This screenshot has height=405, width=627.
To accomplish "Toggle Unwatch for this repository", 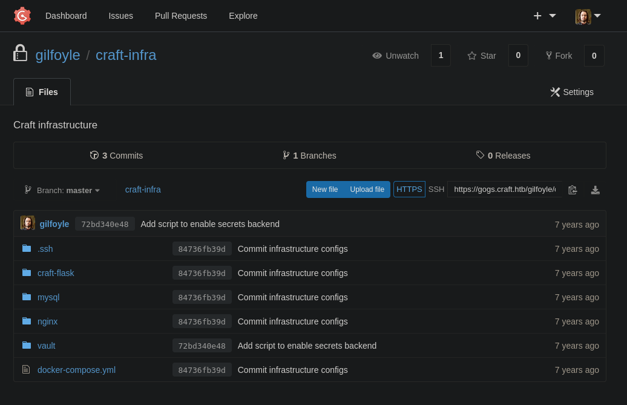I will click(395, 56).
